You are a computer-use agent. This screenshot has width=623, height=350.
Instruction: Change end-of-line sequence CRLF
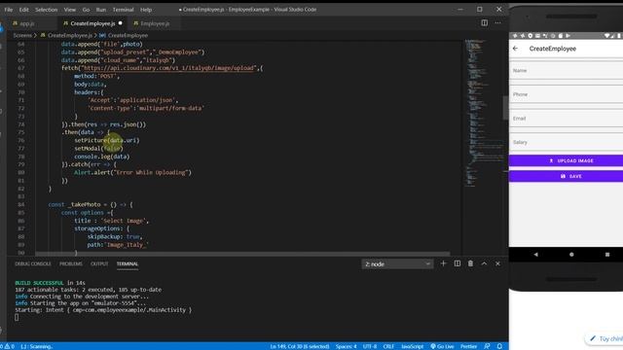tap(388, 346)
